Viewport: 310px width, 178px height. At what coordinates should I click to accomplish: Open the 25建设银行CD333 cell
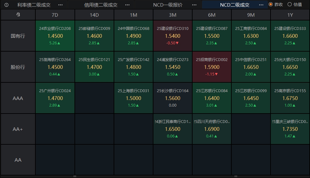(290, 36)
